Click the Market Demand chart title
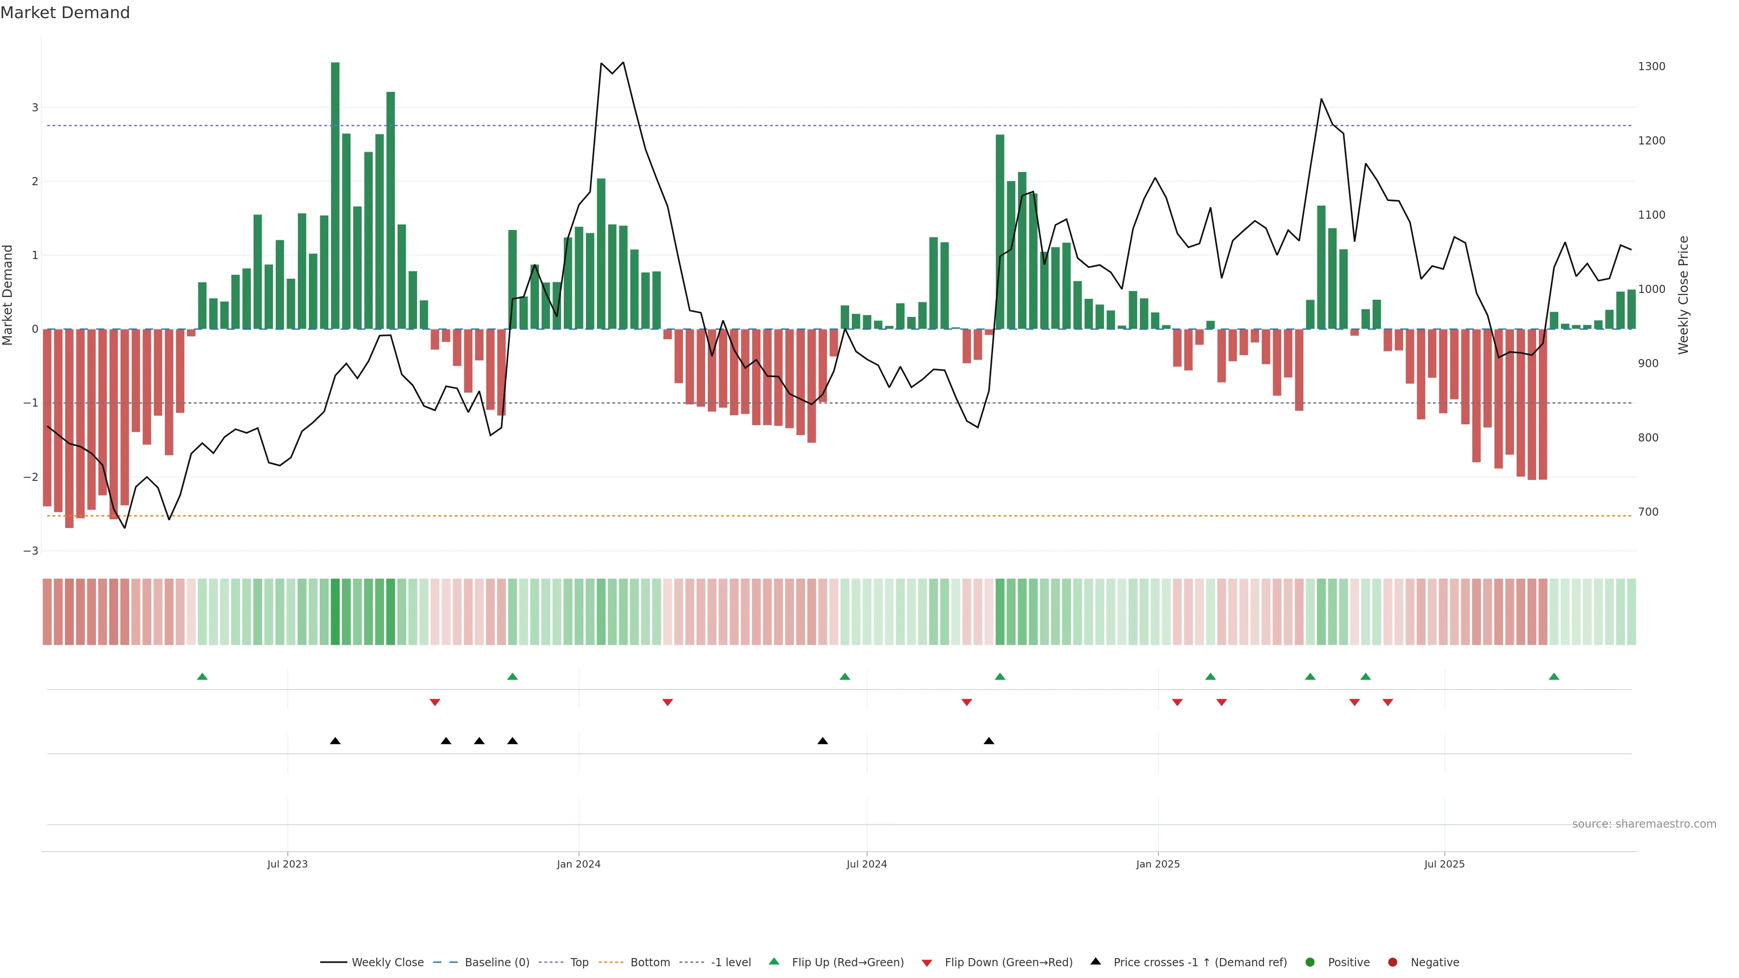1739x978 pixels. tap(65, 13)
